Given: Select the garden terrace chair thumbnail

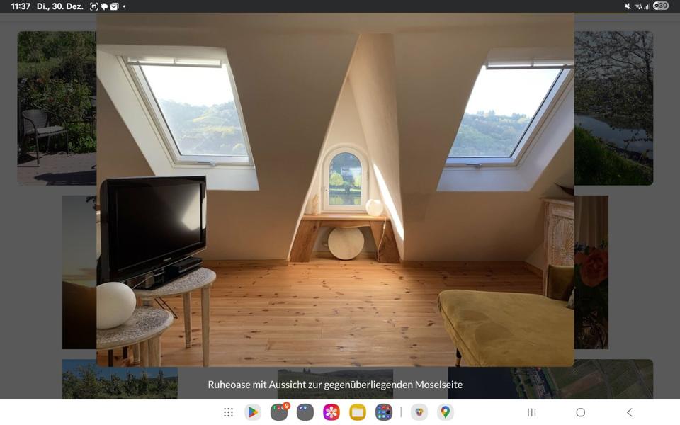Looking at the screenshot, I should pyautogui.click(x=57, y=108).
